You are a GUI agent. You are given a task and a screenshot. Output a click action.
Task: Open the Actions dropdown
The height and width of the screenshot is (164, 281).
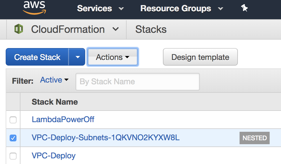[112, 57]
